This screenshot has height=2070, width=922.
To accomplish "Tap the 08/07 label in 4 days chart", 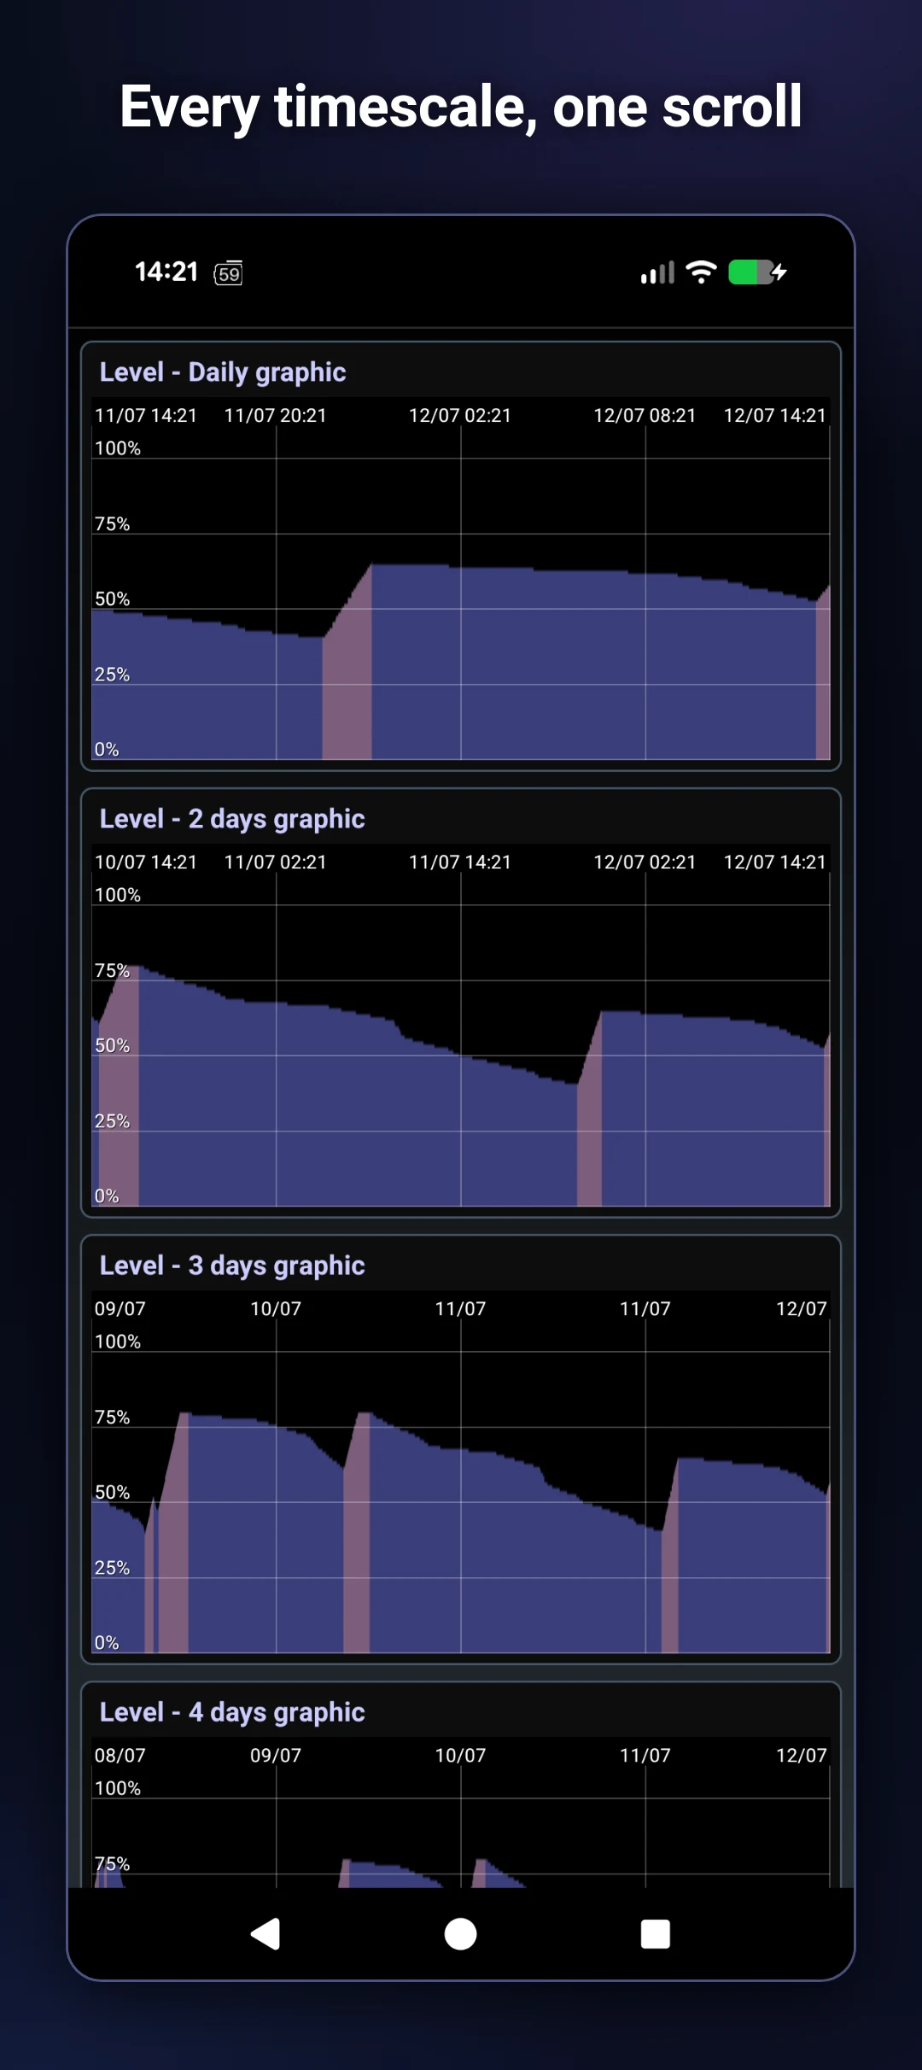I will pyautogui.click(x=120, y=1756).
